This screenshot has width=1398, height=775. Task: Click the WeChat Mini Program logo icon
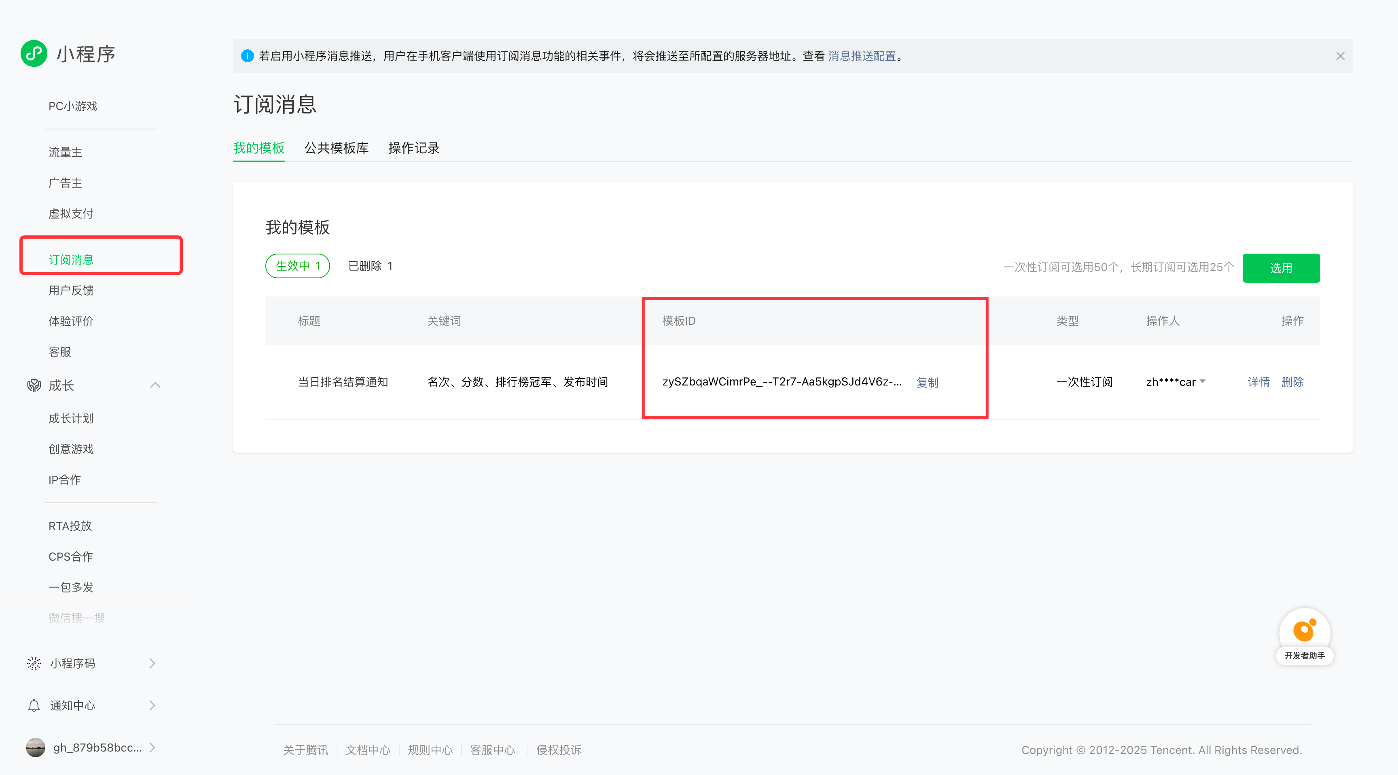(x=34, y=53)
